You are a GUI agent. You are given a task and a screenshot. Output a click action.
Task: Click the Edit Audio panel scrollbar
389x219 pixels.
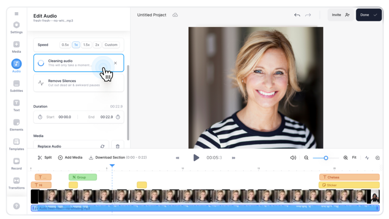(128, 103)
